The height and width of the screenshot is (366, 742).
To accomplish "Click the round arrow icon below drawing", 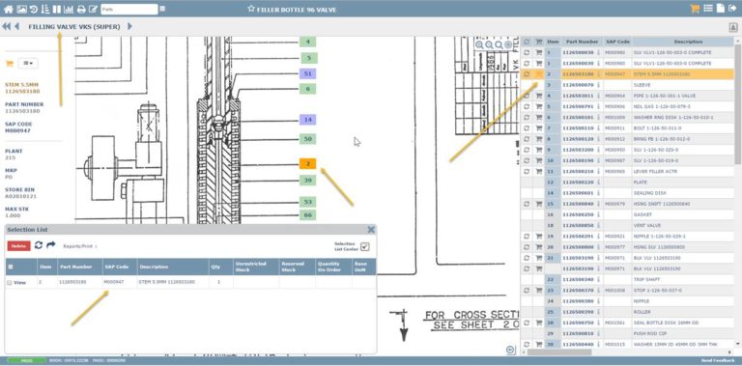I will click(510, 350).
